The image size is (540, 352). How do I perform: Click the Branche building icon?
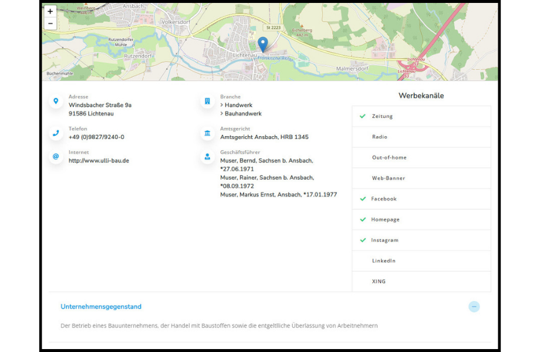click(x=207, y=101)
